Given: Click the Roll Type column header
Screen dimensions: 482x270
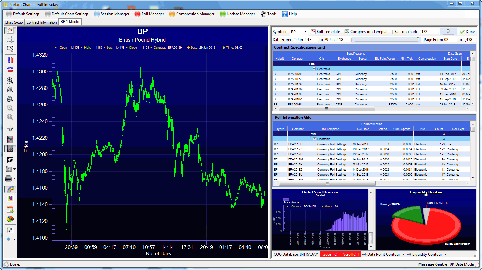Looking at the screenshot, I should 458,129.
